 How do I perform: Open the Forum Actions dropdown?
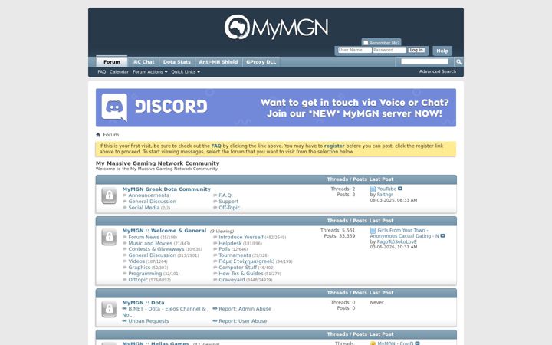click(150, 72)
